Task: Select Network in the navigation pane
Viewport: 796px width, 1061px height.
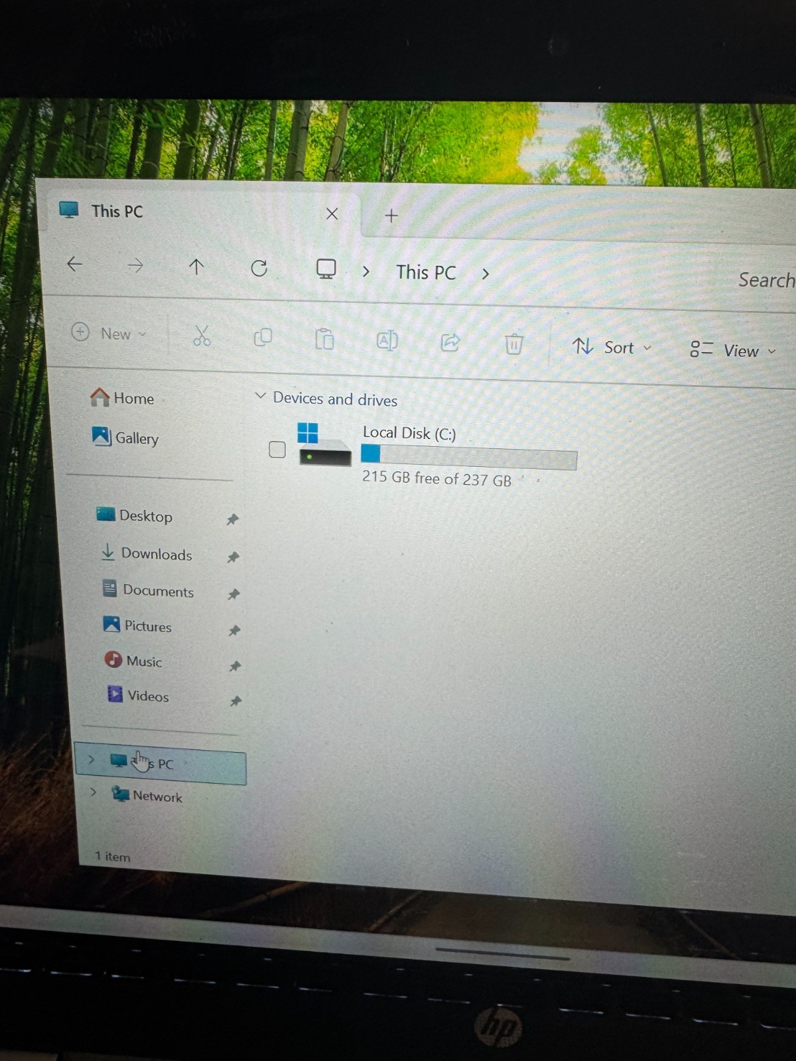Action: [147, 794]
